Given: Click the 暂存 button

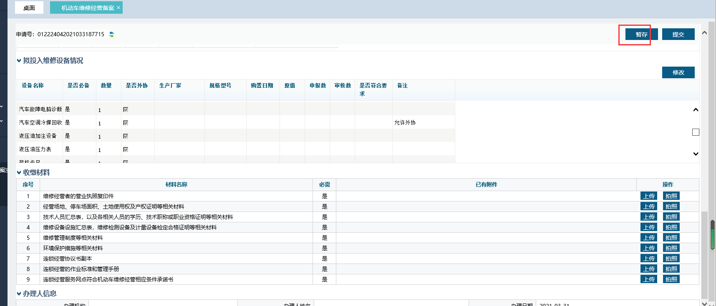Looking at the screenshot, I should [x=641, y=35].
